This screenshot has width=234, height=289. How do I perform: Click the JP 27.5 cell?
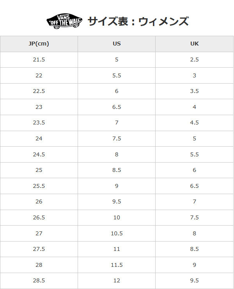click(39, 249)
